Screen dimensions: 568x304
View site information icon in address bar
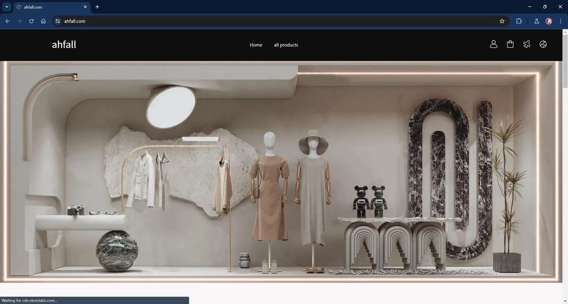click(x=58, y=21)
